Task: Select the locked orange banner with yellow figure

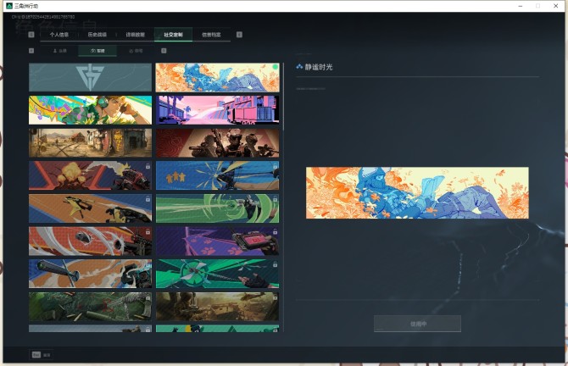Action: point(90,208)
